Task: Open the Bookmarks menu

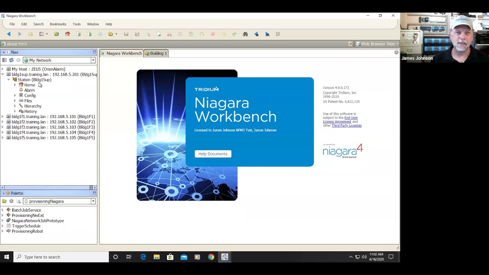Action: coord(58,24)
